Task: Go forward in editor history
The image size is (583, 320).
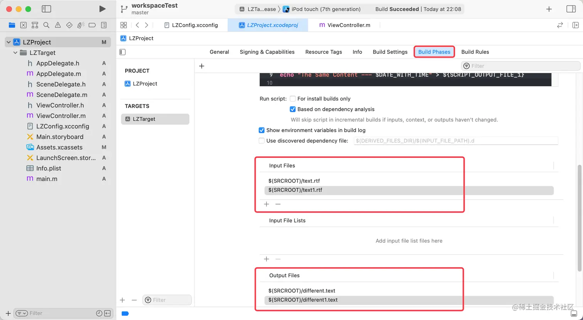Action: coord(147,25)
